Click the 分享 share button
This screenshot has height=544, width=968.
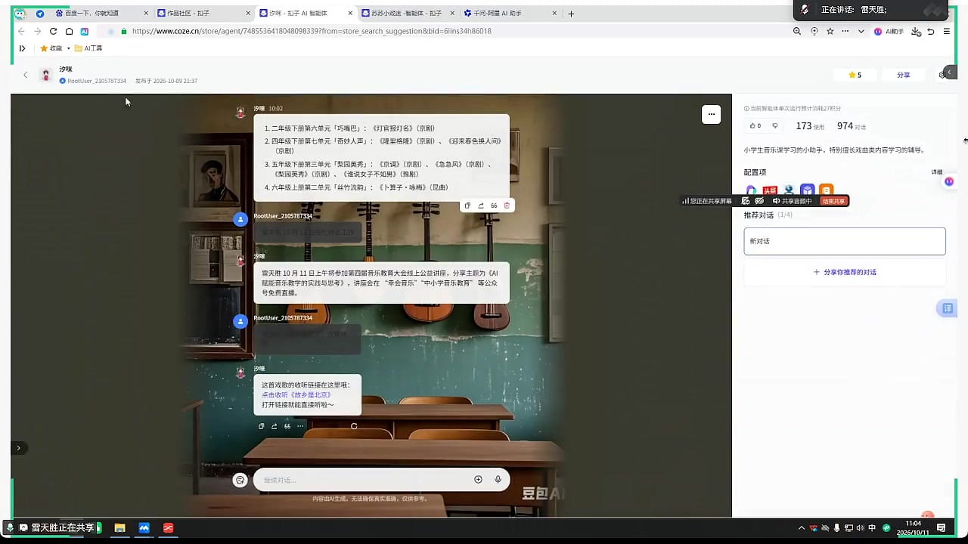pos(904,75)
